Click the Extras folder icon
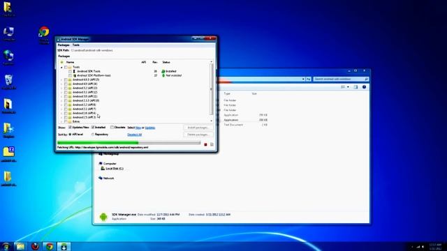This screenshot has width=447, height=251. pos(70,121)
